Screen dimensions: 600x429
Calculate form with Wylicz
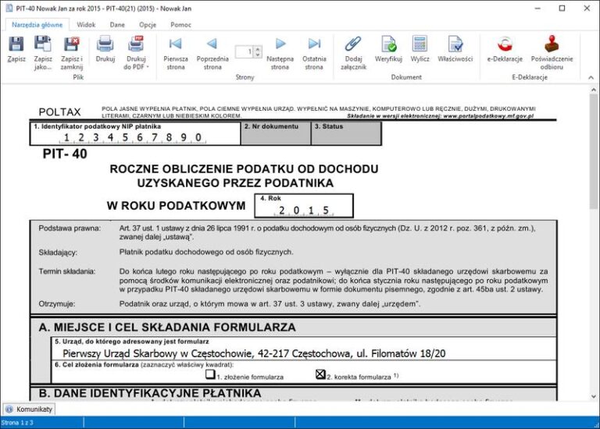[x=420, y=49]
